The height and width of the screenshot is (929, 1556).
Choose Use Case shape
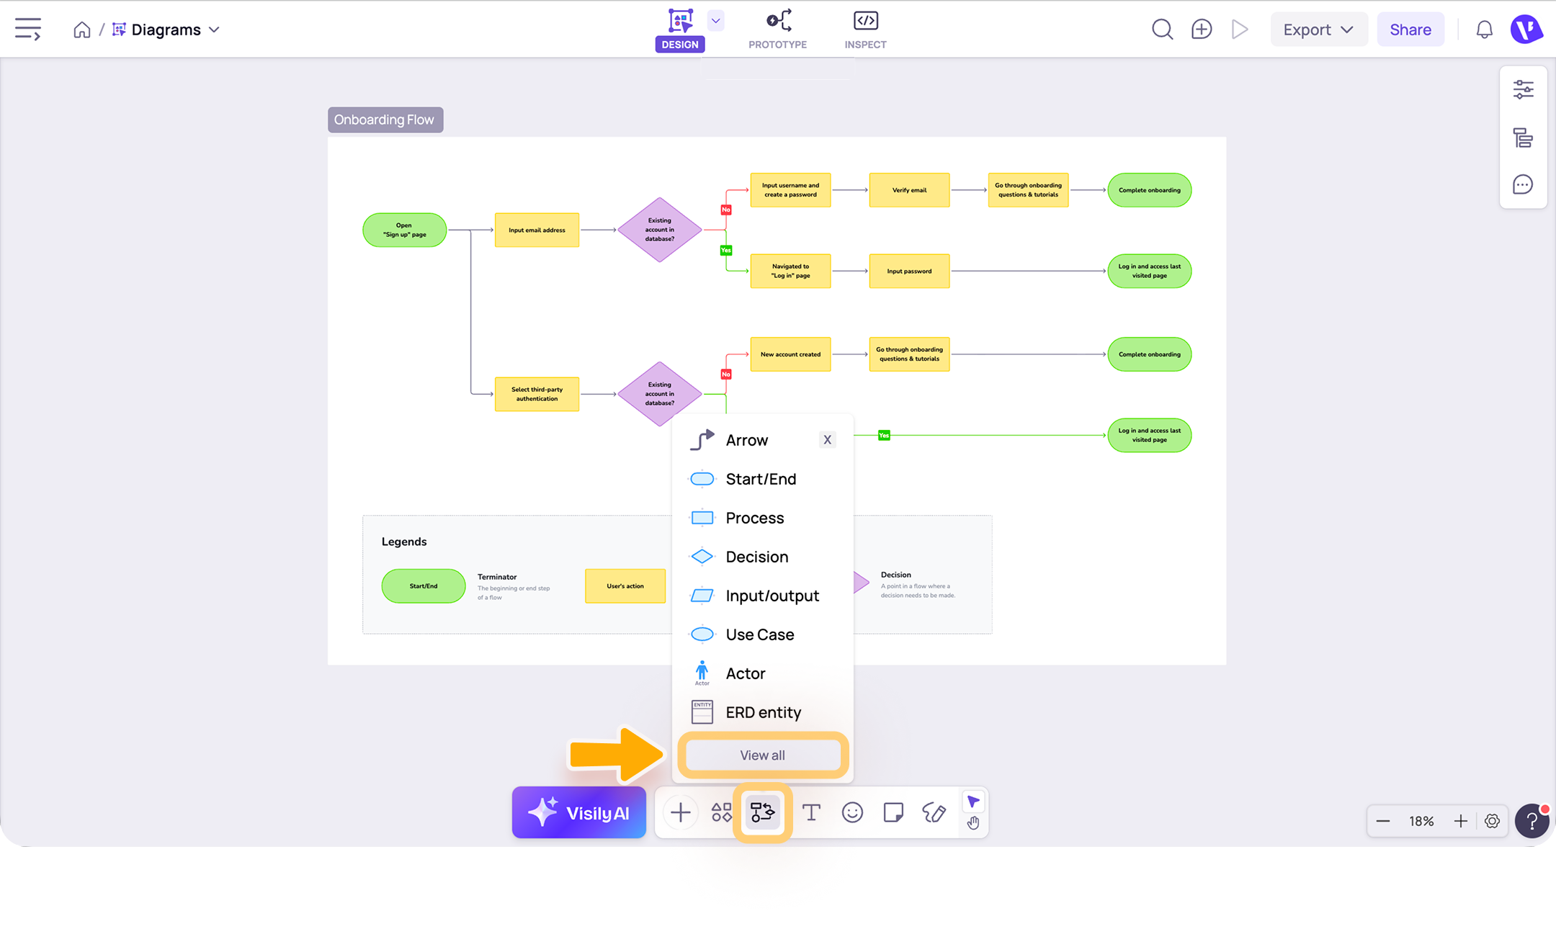point(762,634)
